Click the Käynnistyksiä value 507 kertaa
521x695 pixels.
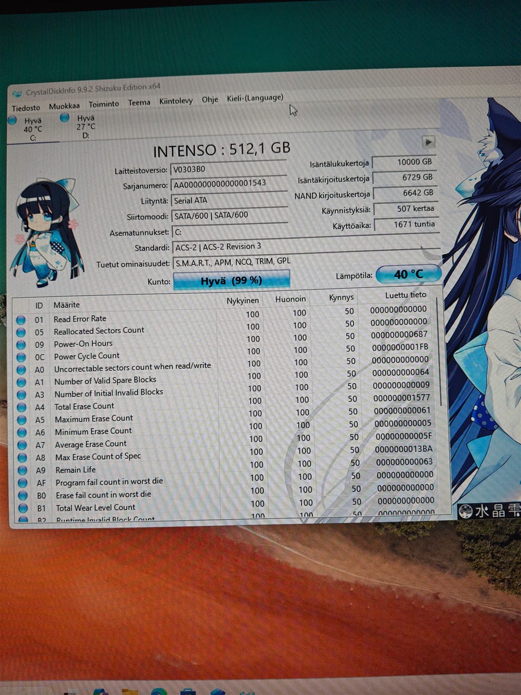click(406, 208)
